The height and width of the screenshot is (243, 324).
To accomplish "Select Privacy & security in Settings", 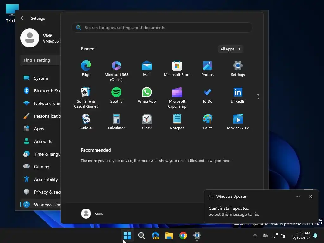I will click(x=40, y=192).
